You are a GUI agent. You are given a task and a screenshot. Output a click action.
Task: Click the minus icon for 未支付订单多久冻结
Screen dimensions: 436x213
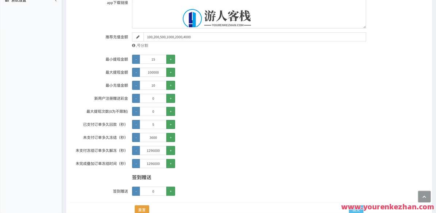tap(136, 137)
